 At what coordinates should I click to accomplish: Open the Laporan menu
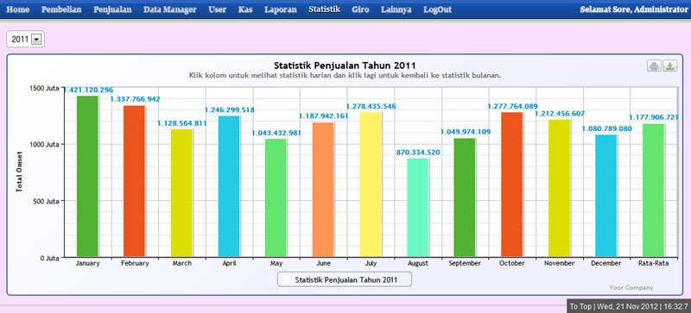281,9
